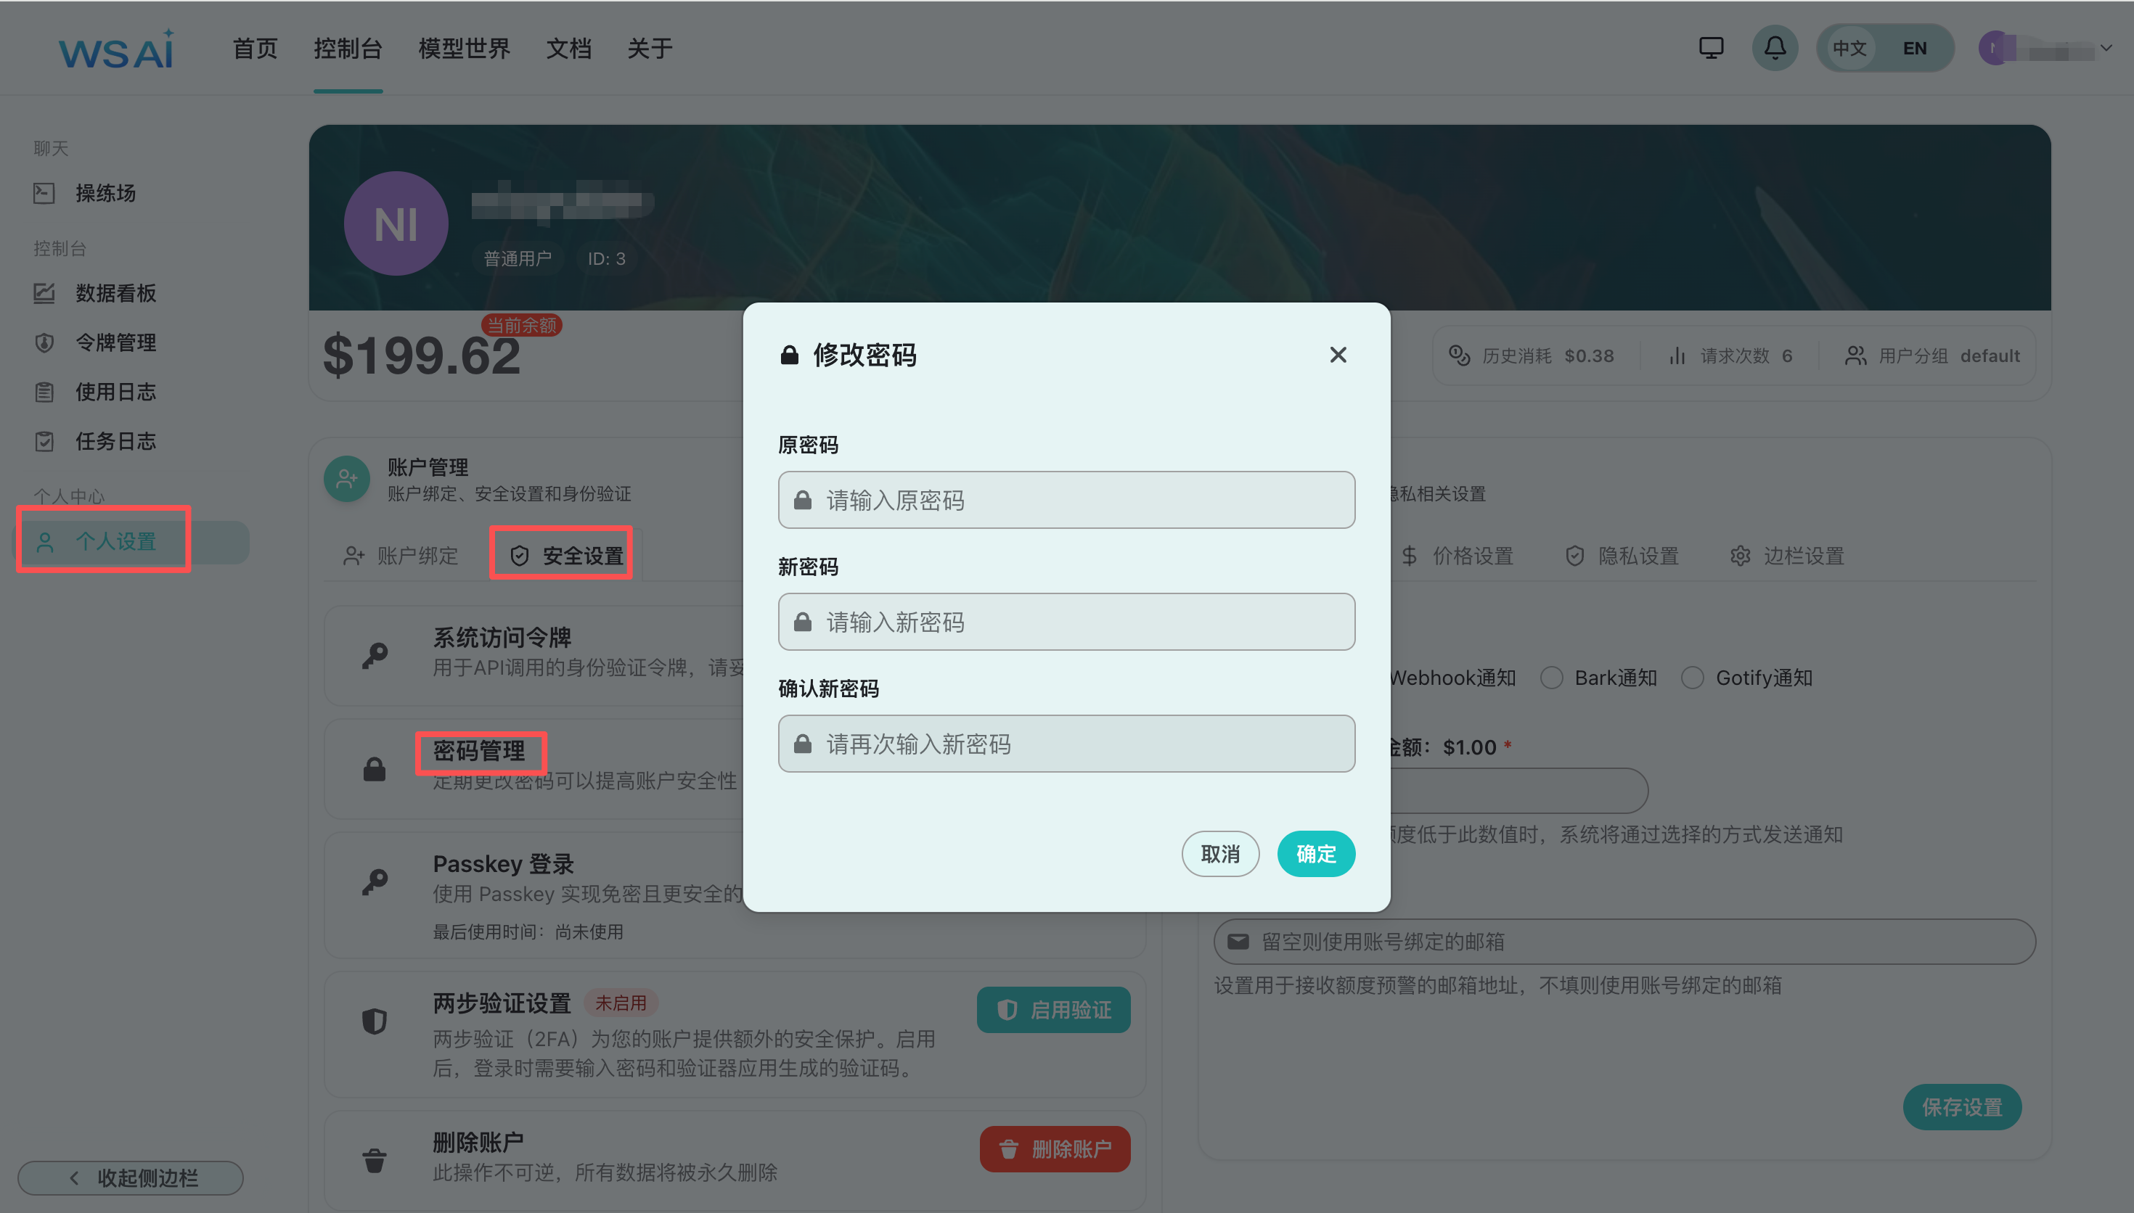Viewport: 2134px width, 1213px height.
Task: Close the change password dialog
Action: (1338, 355)
